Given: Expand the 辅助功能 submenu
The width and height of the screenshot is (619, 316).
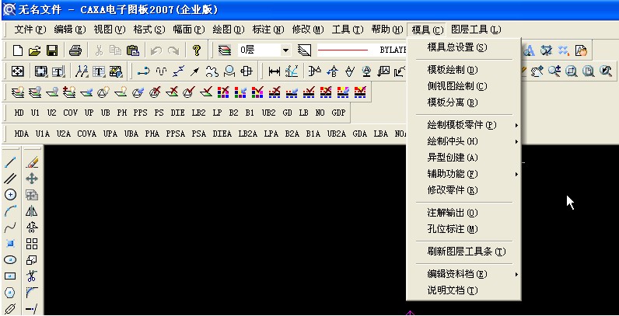Looking at the screenshot, I should [x=463, y=174].
